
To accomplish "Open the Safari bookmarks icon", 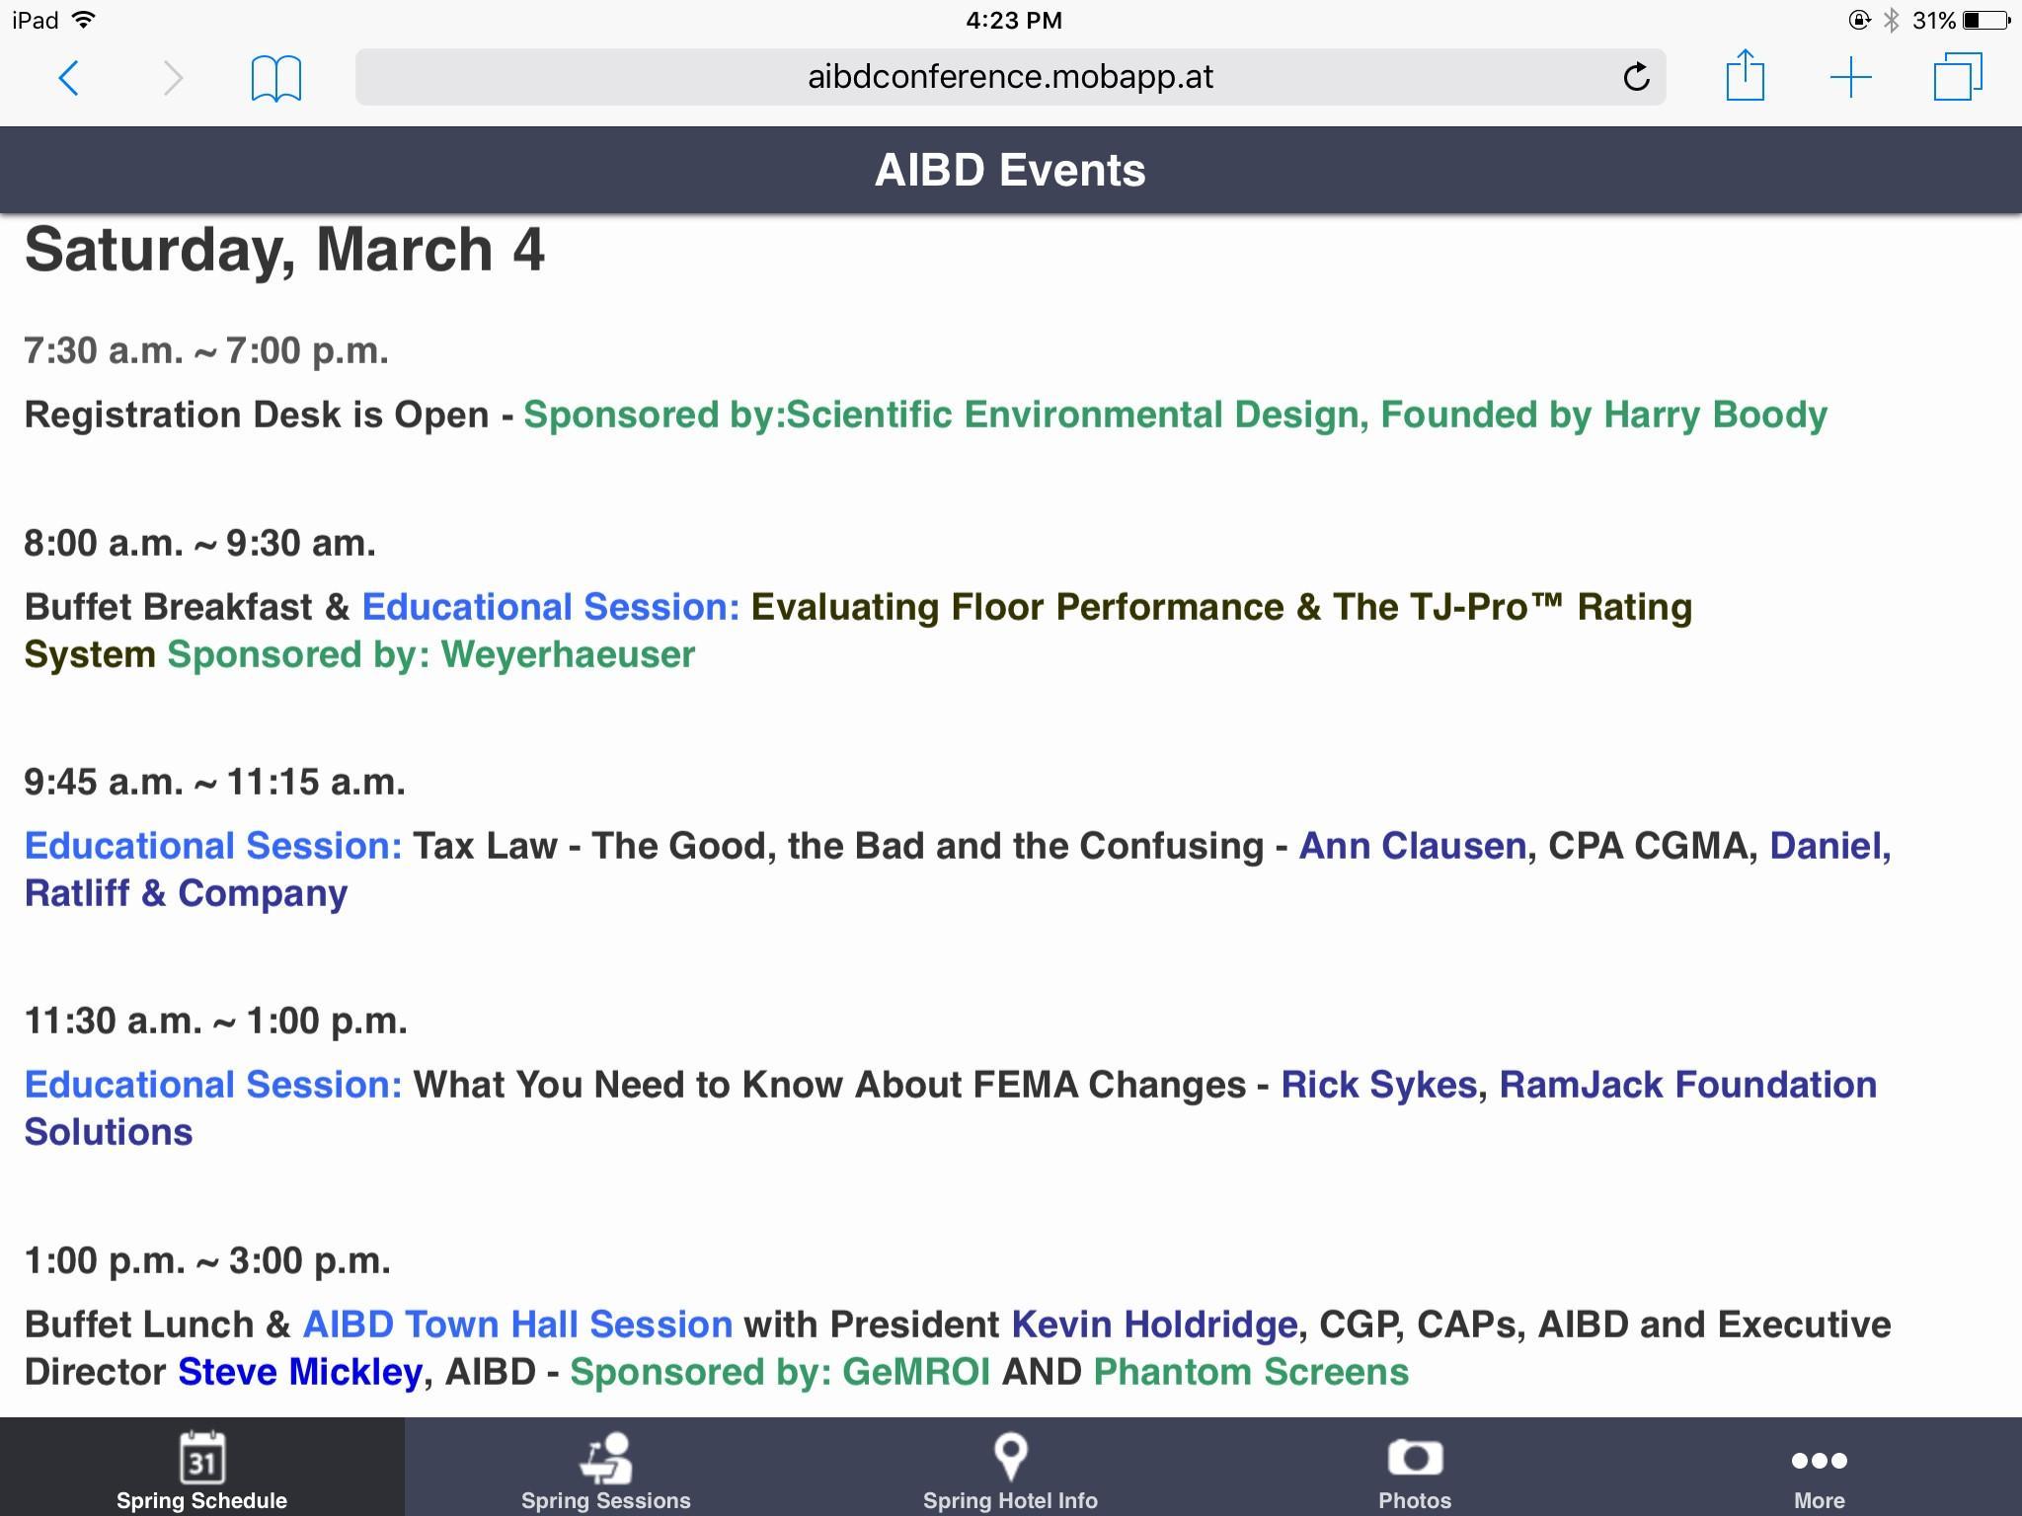I will point(276,78).
